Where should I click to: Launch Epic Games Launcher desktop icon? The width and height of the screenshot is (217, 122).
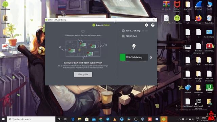(x=198, y=104)
